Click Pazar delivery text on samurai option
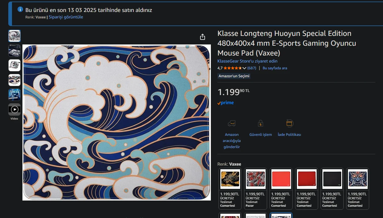The width and height of the screenshot is (383, 218). (x=250, y=205)
